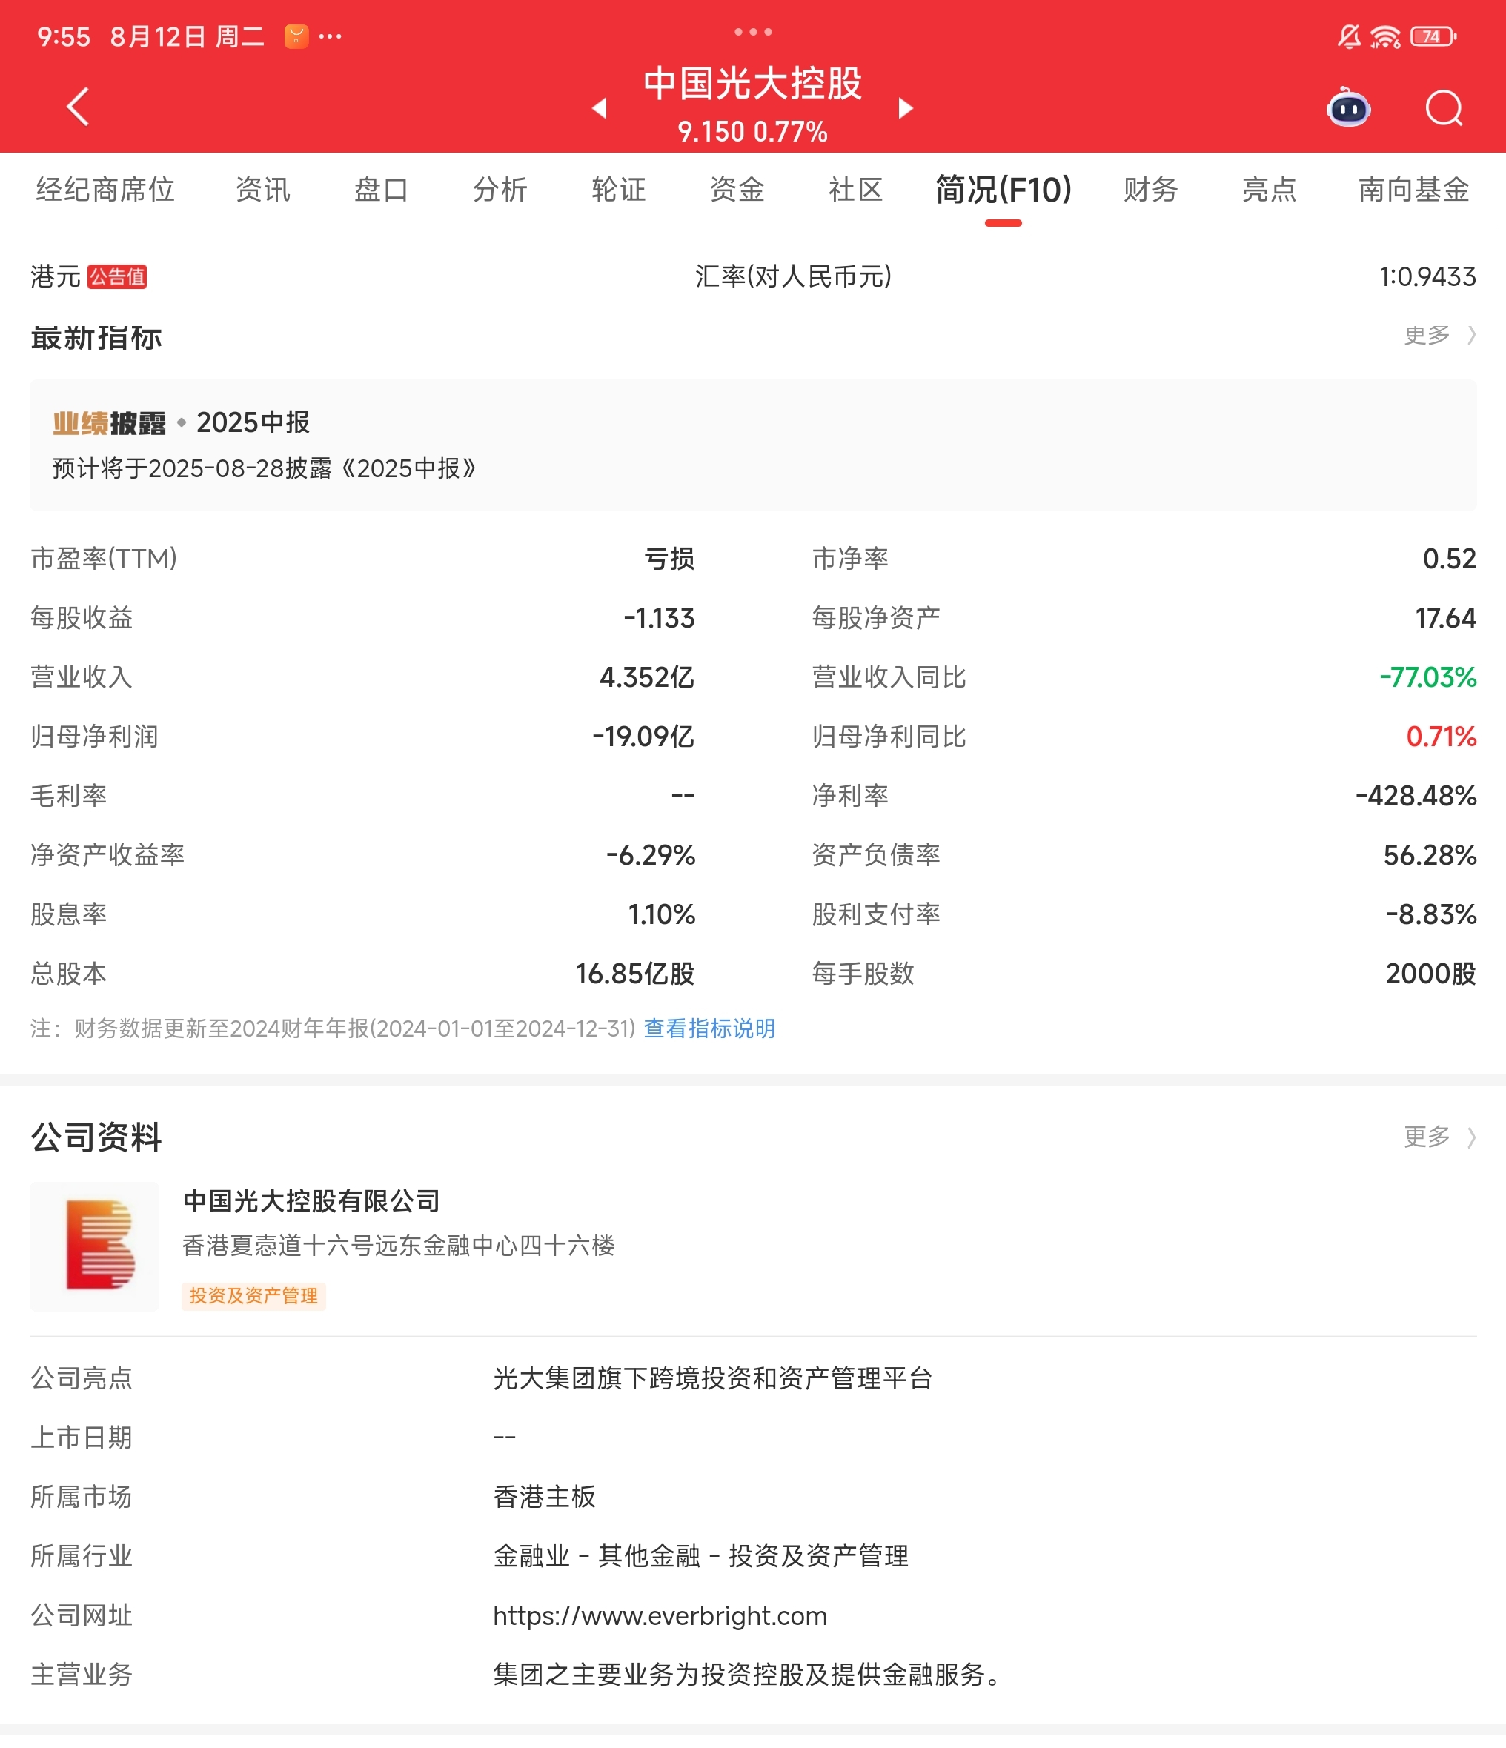The height and width of the screenshot is (1748, 1506).
Task: Open the three-dot status bar overflow
Action: (x=331, y=36)
